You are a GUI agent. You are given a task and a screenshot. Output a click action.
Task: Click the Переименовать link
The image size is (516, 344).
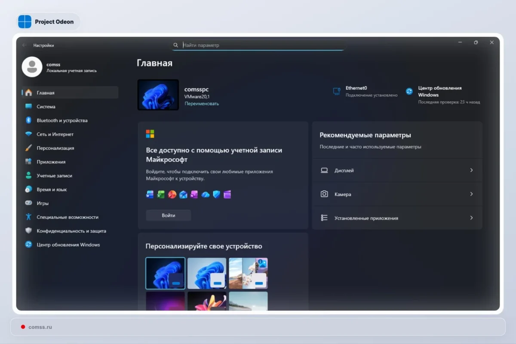tap(202, 104)
